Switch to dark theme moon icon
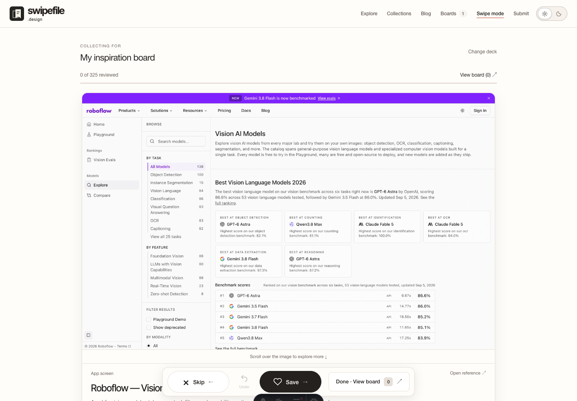Screen dimensions: 577x401 (x=559, y=14)
